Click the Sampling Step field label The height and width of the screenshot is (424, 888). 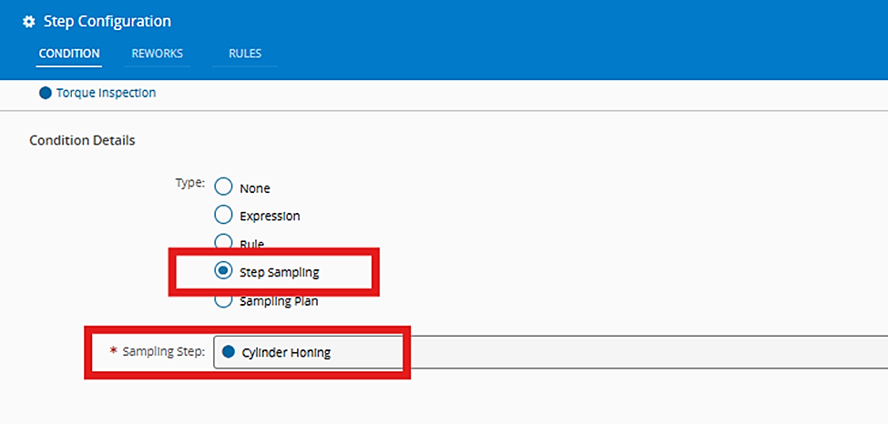[x=164, y=351]
